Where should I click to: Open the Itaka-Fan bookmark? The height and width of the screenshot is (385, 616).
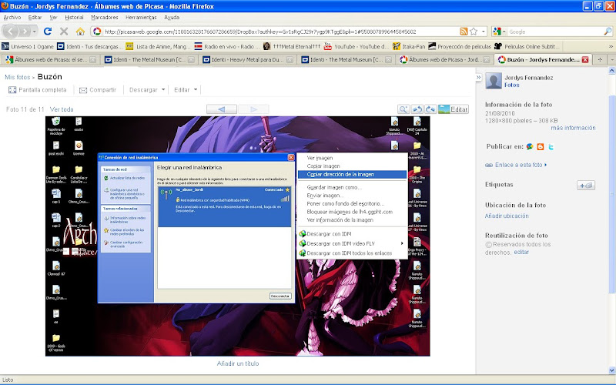tap(409, 46)
